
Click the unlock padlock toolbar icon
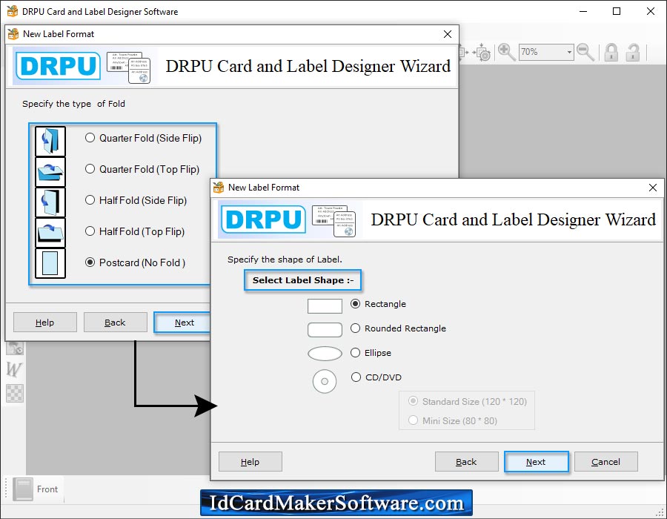pyautogui.click(x=633, y=53)
